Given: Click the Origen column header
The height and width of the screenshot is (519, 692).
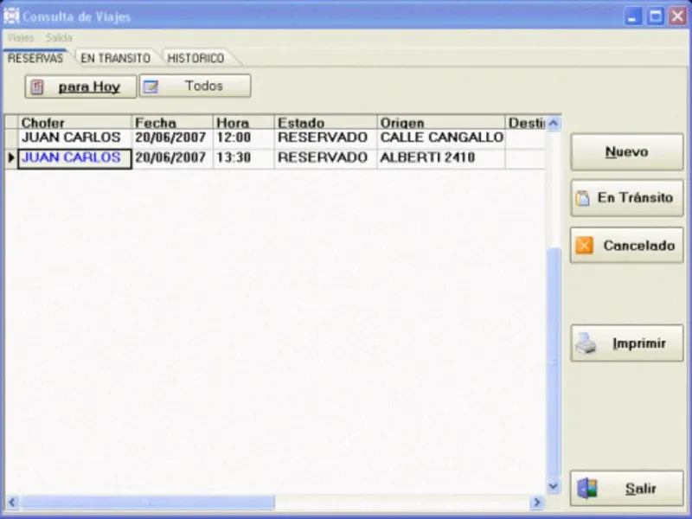Looking at the screenshot, I should 441,122.
